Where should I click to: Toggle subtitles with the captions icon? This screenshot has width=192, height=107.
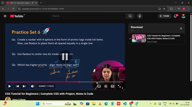click(99, 86)
